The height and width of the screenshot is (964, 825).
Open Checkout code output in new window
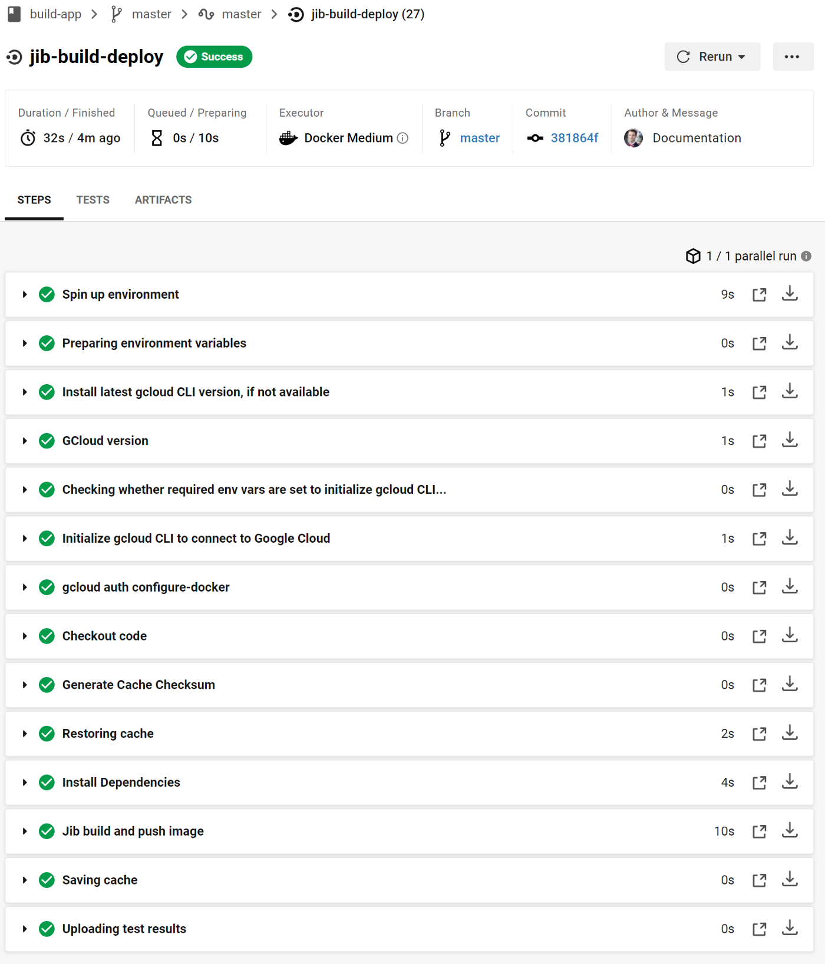coord(759,636)
